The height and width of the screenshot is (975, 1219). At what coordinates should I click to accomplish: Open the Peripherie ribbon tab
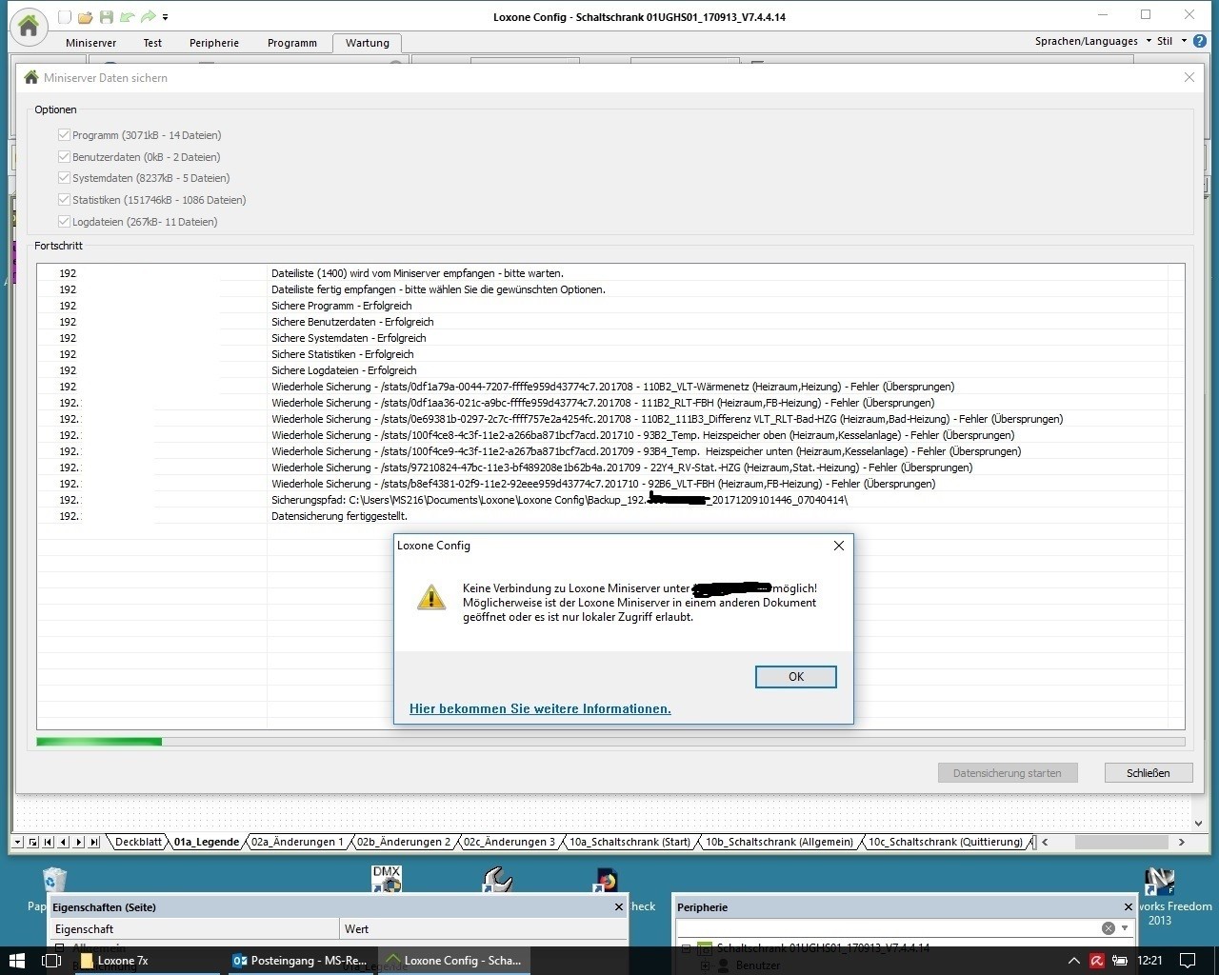pos(214,43)
